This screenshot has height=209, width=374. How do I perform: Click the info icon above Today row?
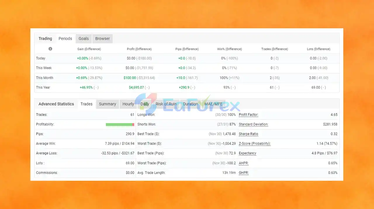point(50,49)
